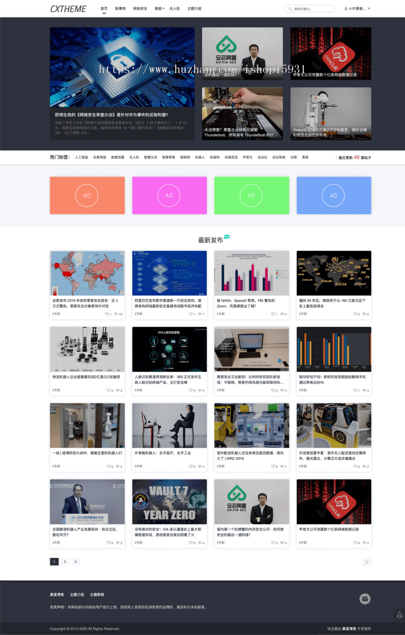
Task: Expand the 智能 navigation dropdown
Action: click(x=159, y=9)
